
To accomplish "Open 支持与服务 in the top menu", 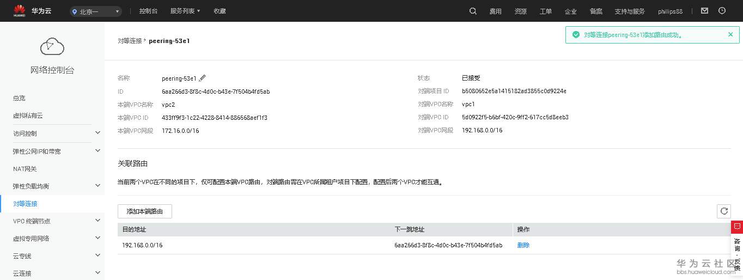I will tap(629, 11).
